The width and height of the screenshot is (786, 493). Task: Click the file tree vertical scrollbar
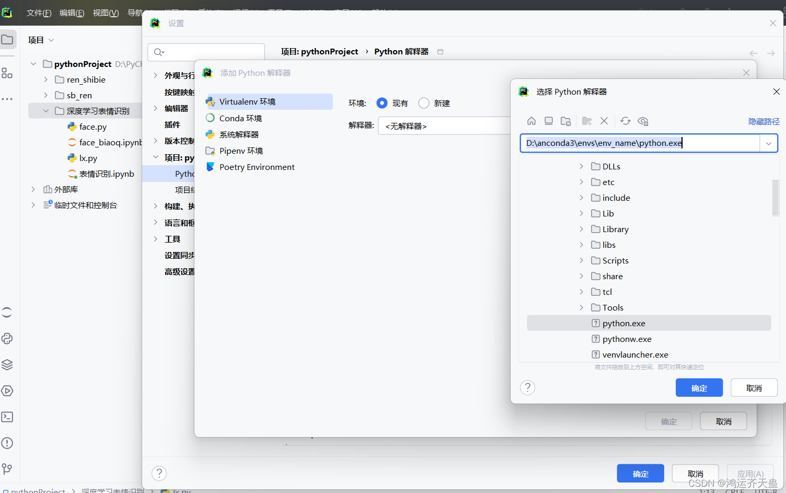[776, 198]
